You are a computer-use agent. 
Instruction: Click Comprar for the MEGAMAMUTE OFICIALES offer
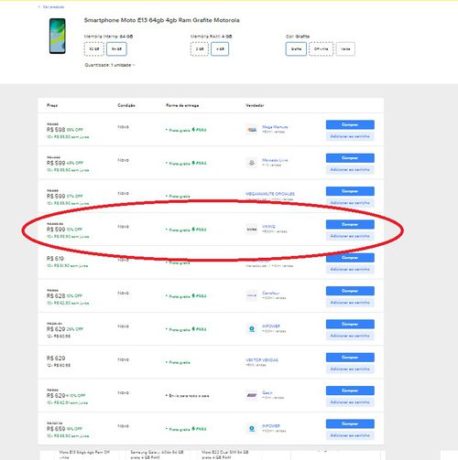tap(350, 191)
